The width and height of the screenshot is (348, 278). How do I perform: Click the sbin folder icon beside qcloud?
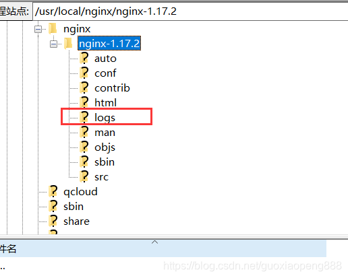pyautogui.click(x=53, y=207)
